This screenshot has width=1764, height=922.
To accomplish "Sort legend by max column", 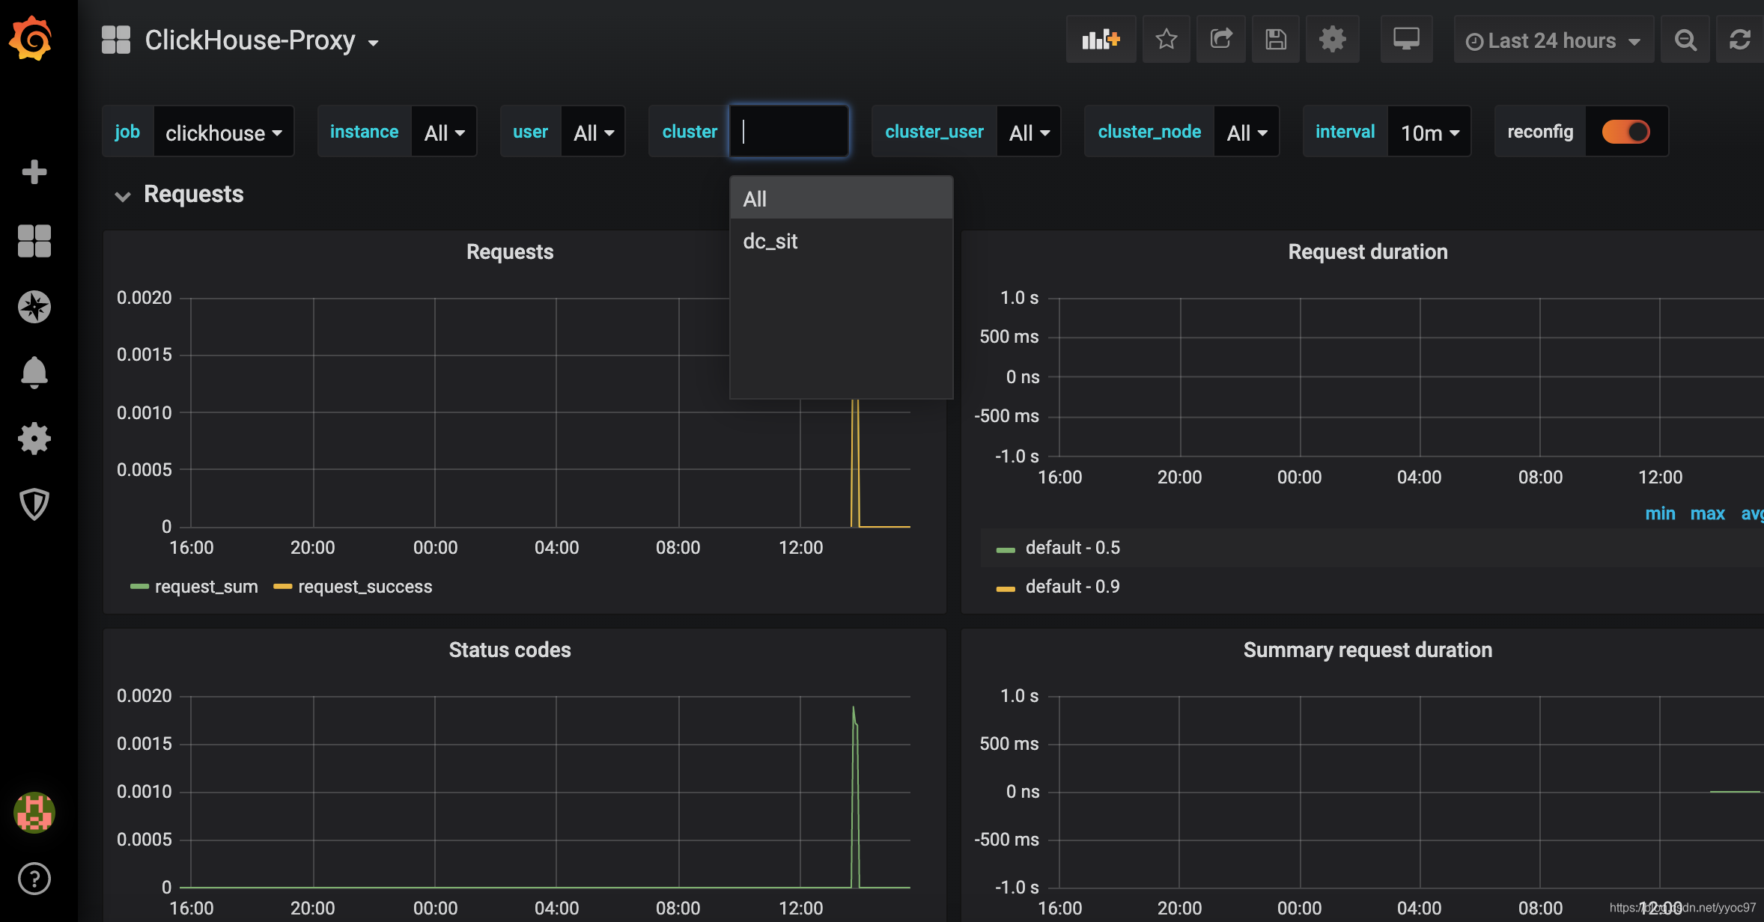I will pos(1707,513).
